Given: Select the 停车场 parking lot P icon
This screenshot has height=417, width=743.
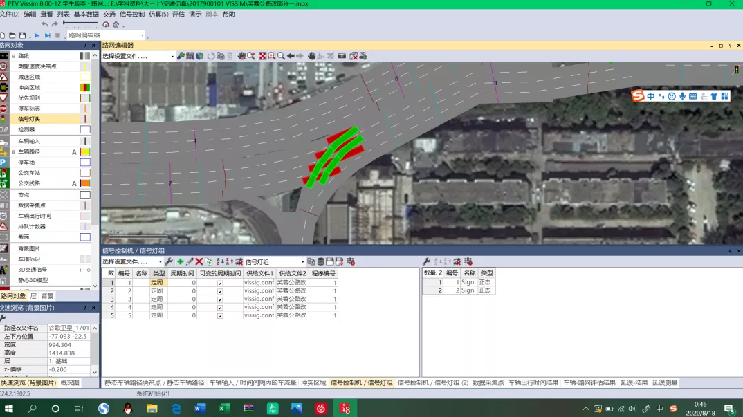Looking at the screenshot, I should click(x=3, y=162).
